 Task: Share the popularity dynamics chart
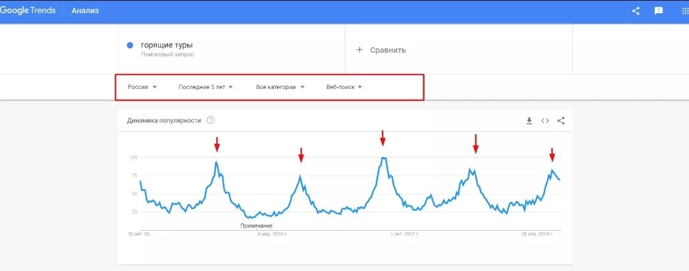pyautogui.click(x=560, y=121)
